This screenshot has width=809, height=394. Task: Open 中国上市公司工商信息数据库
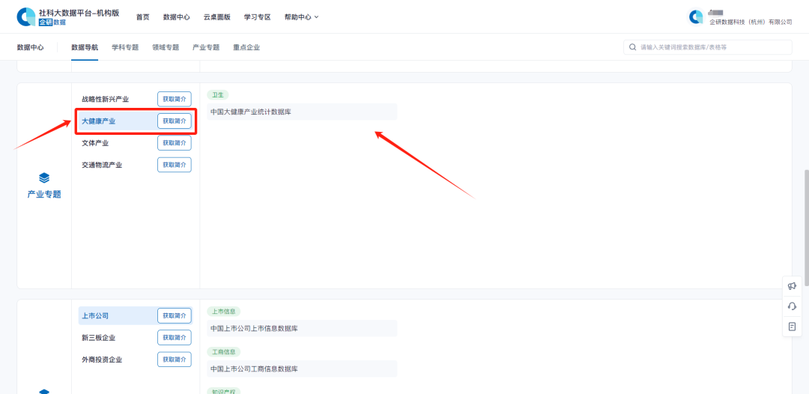tap(302, 369)
